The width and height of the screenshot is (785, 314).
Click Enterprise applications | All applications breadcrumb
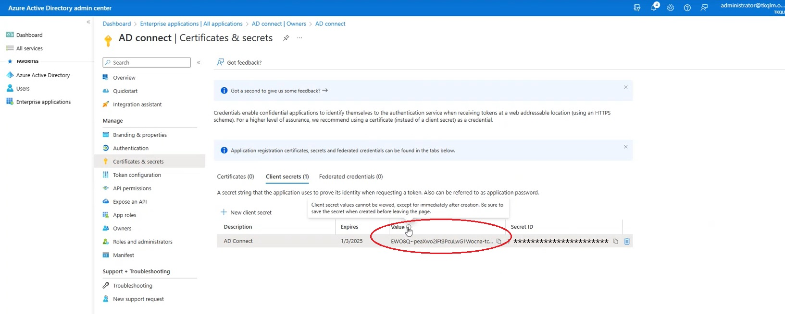point(191,23)
